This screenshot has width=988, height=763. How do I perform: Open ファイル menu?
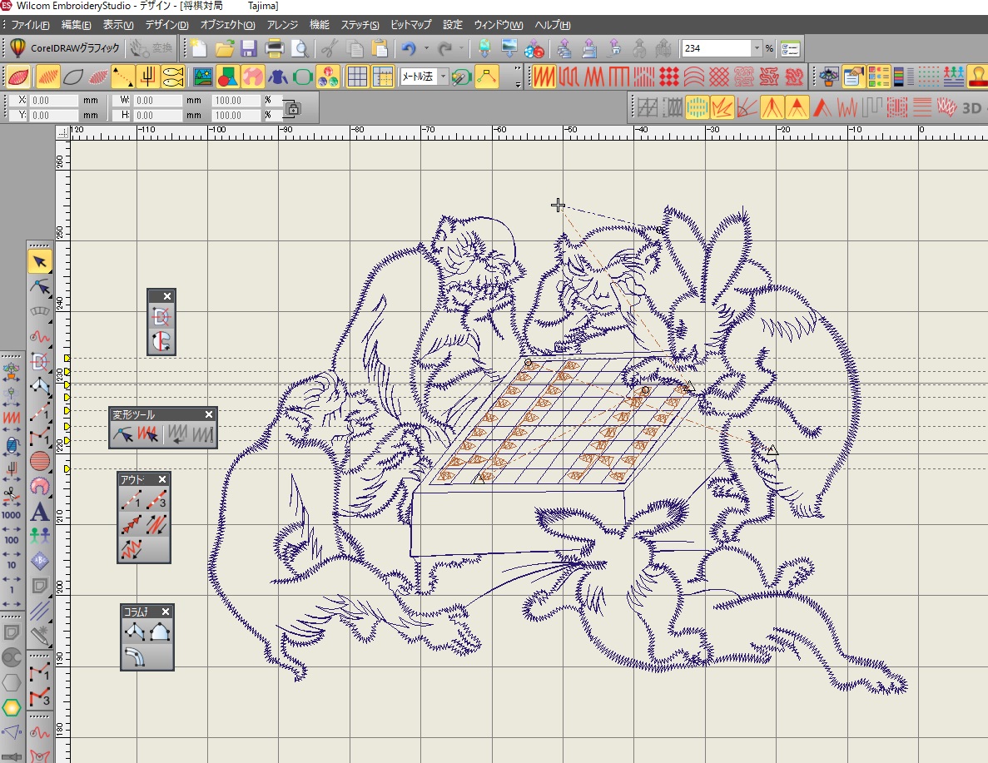click(30, 25)
